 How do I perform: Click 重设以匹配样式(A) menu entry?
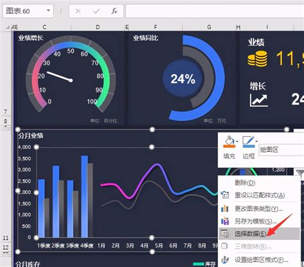coord(259,195)
